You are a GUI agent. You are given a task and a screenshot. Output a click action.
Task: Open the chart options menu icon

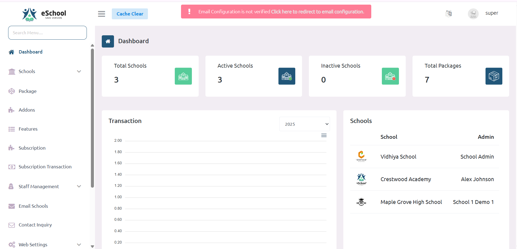(x=324, y=135)
